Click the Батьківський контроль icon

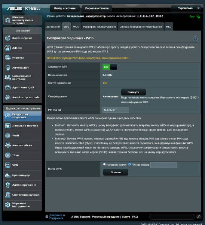[8, 78]
